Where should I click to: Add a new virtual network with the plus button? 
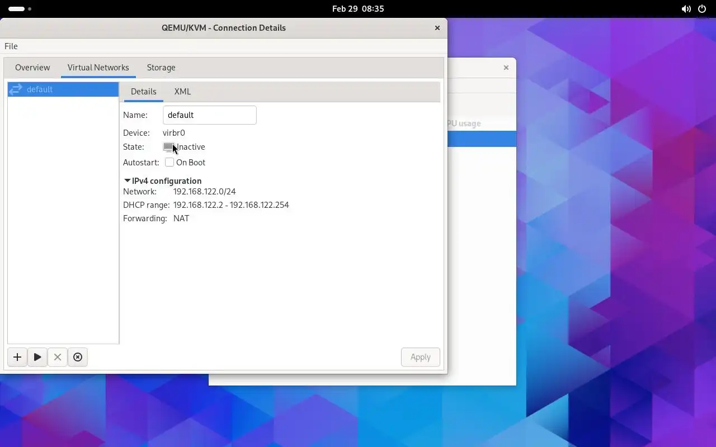[17, 357]
